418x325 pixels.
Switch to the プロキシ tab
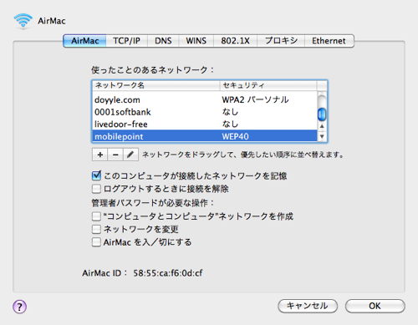[x=281, y=41]
